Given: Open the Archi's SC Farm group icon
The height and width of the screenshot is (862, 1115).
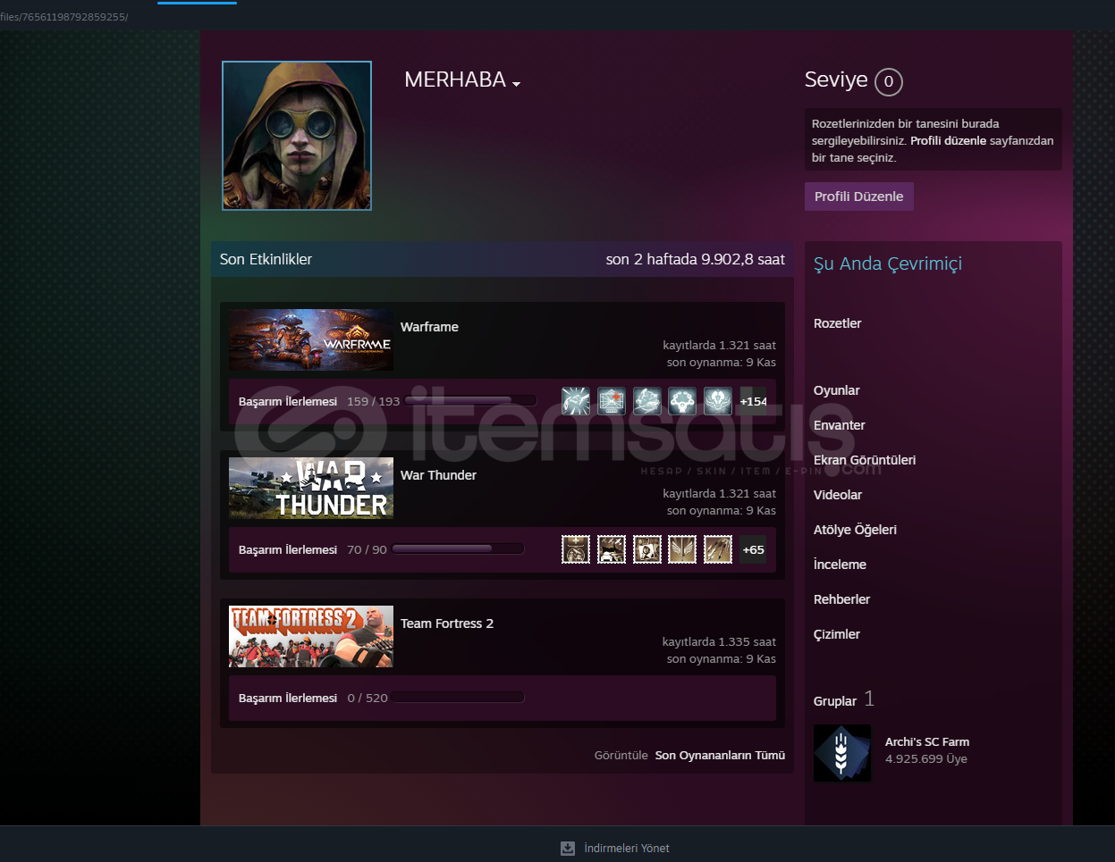Looking at the screenshot, I should coord(842,752).
